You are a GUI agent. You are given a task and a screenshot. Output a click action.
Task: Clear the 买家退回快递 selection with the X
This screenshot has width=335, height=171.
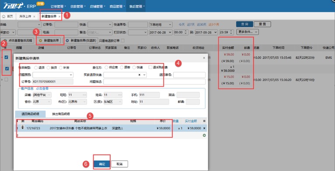click(140, 75)
